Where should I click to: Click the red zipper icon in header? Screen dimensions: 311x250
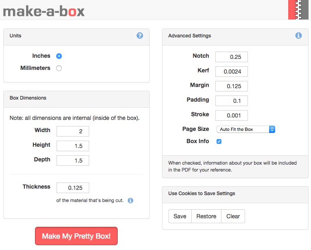[299, 10]
